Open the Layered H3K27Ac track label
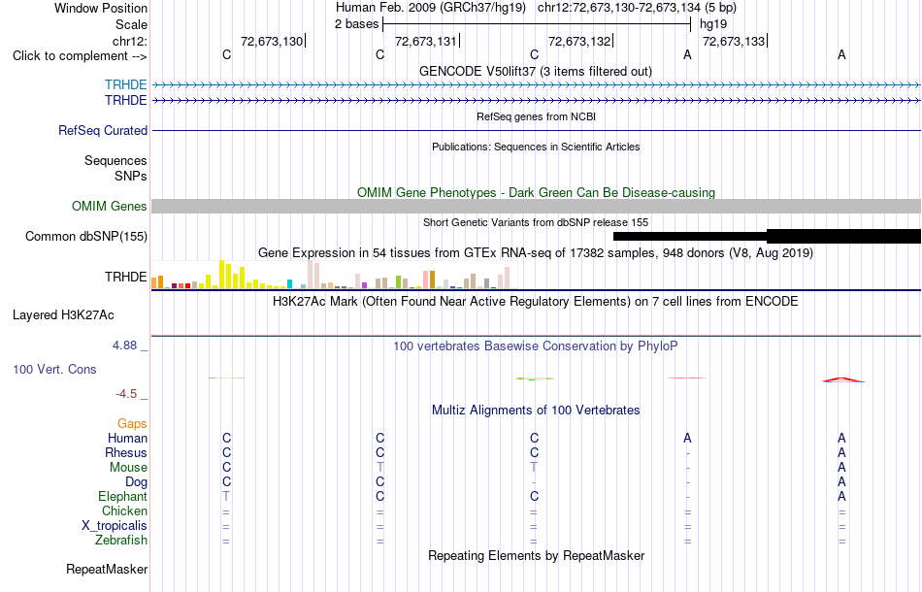 63,315
